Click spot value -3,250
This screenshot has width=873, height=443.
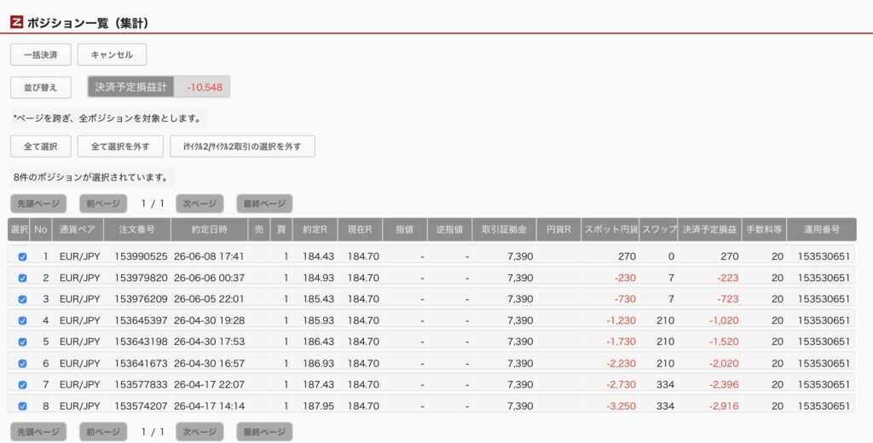click(621, 406)
